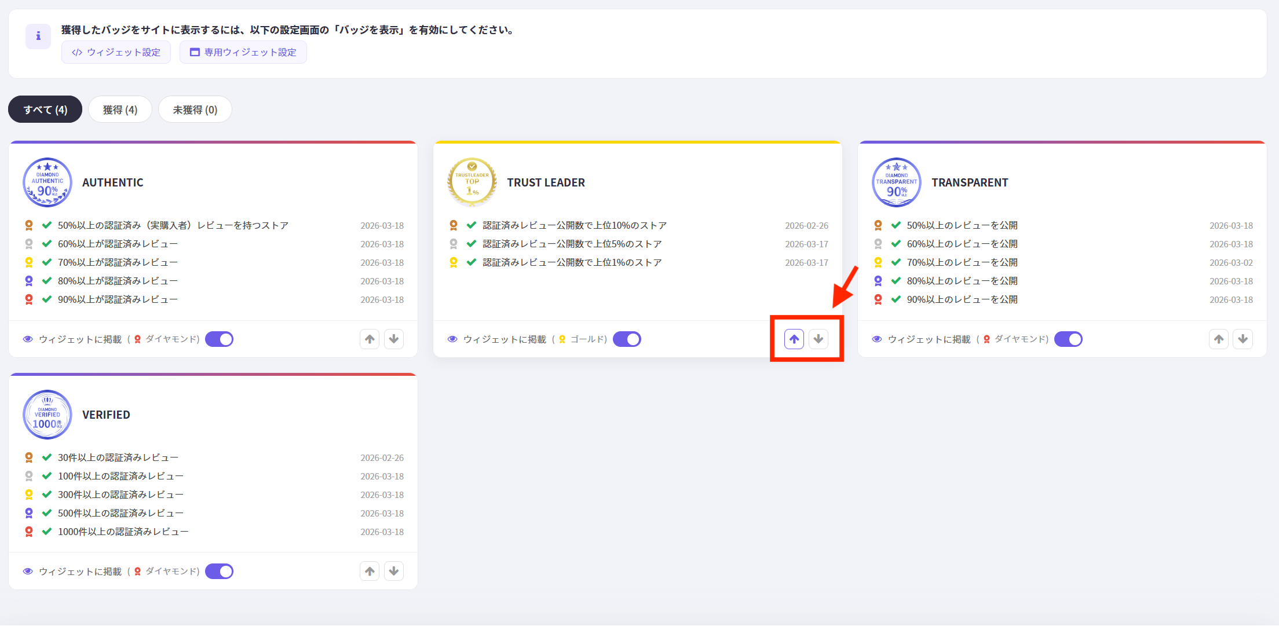Switch to 獲得 (4) tab
The height and width of the screenshot is (637, 1279).
(x=120, y=109)
